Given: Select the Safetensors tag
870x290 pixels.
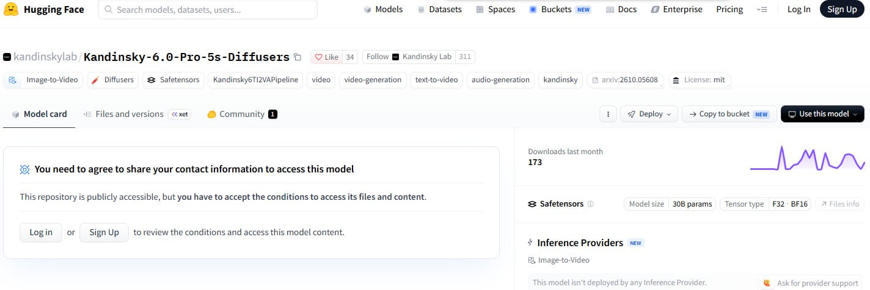Looking at the screenshot, I should [x=173, y=80].
